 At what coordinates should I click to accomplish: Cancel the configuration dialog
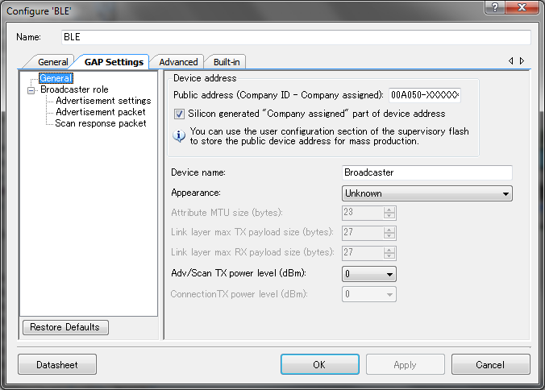[491, 364]
